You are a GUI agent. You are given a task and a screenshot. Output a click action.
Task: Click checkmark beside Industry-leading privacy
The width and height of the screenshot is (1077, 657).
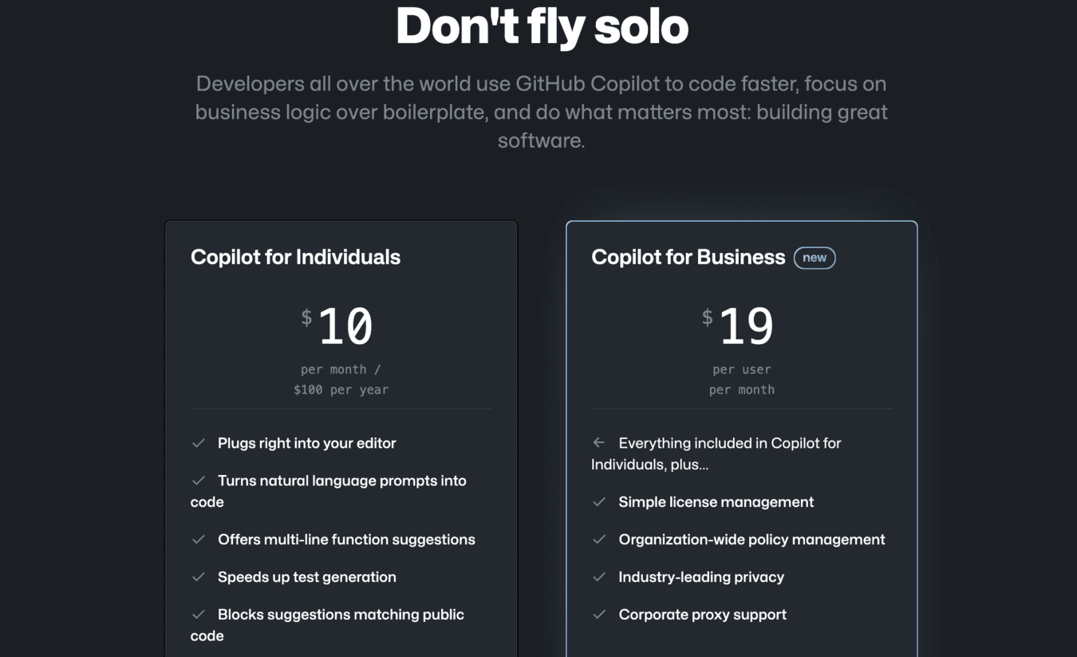click(x=599, y=577)
